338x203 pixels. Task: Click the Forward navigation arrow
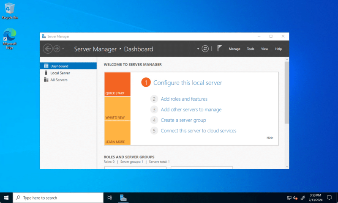pyautogui.click(x=57, y=49)
